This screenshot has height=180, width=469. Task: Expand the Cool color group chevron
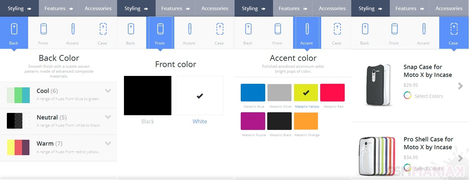click(108, 91)
